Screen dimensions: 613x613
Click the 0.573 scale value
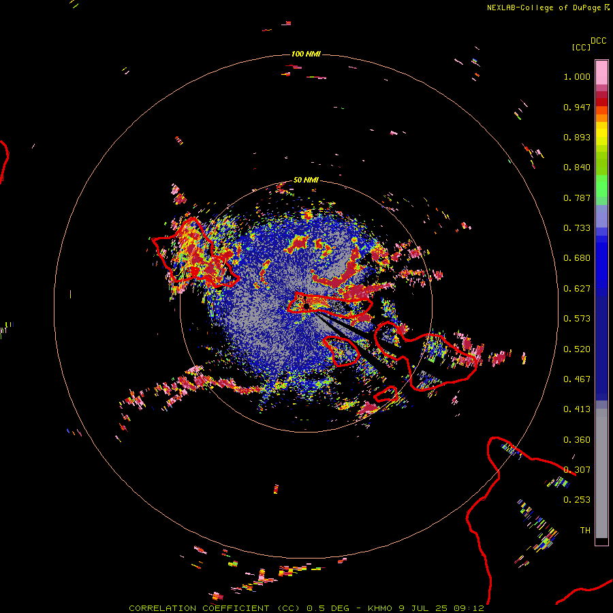[x=577, y=319]
